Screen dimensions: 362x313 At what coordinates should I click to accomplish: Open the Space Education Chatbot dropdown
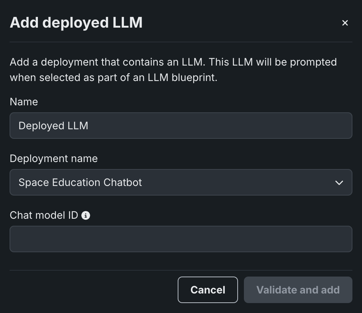click(x=180, y=182)
